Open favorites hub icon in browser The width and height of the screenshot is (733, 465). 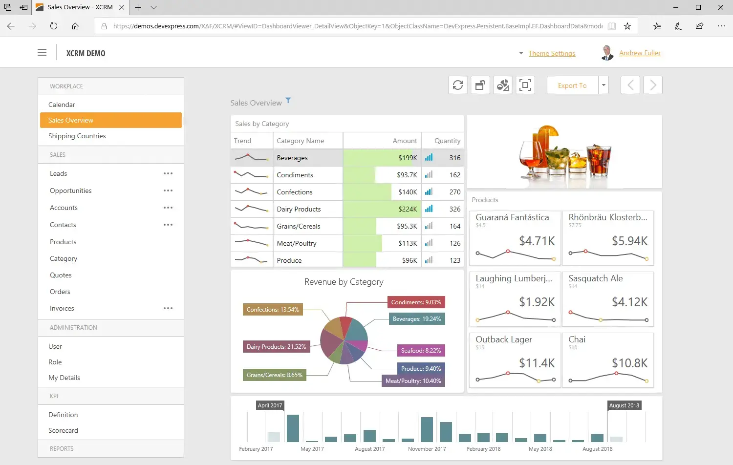click(x=657, y=26)
